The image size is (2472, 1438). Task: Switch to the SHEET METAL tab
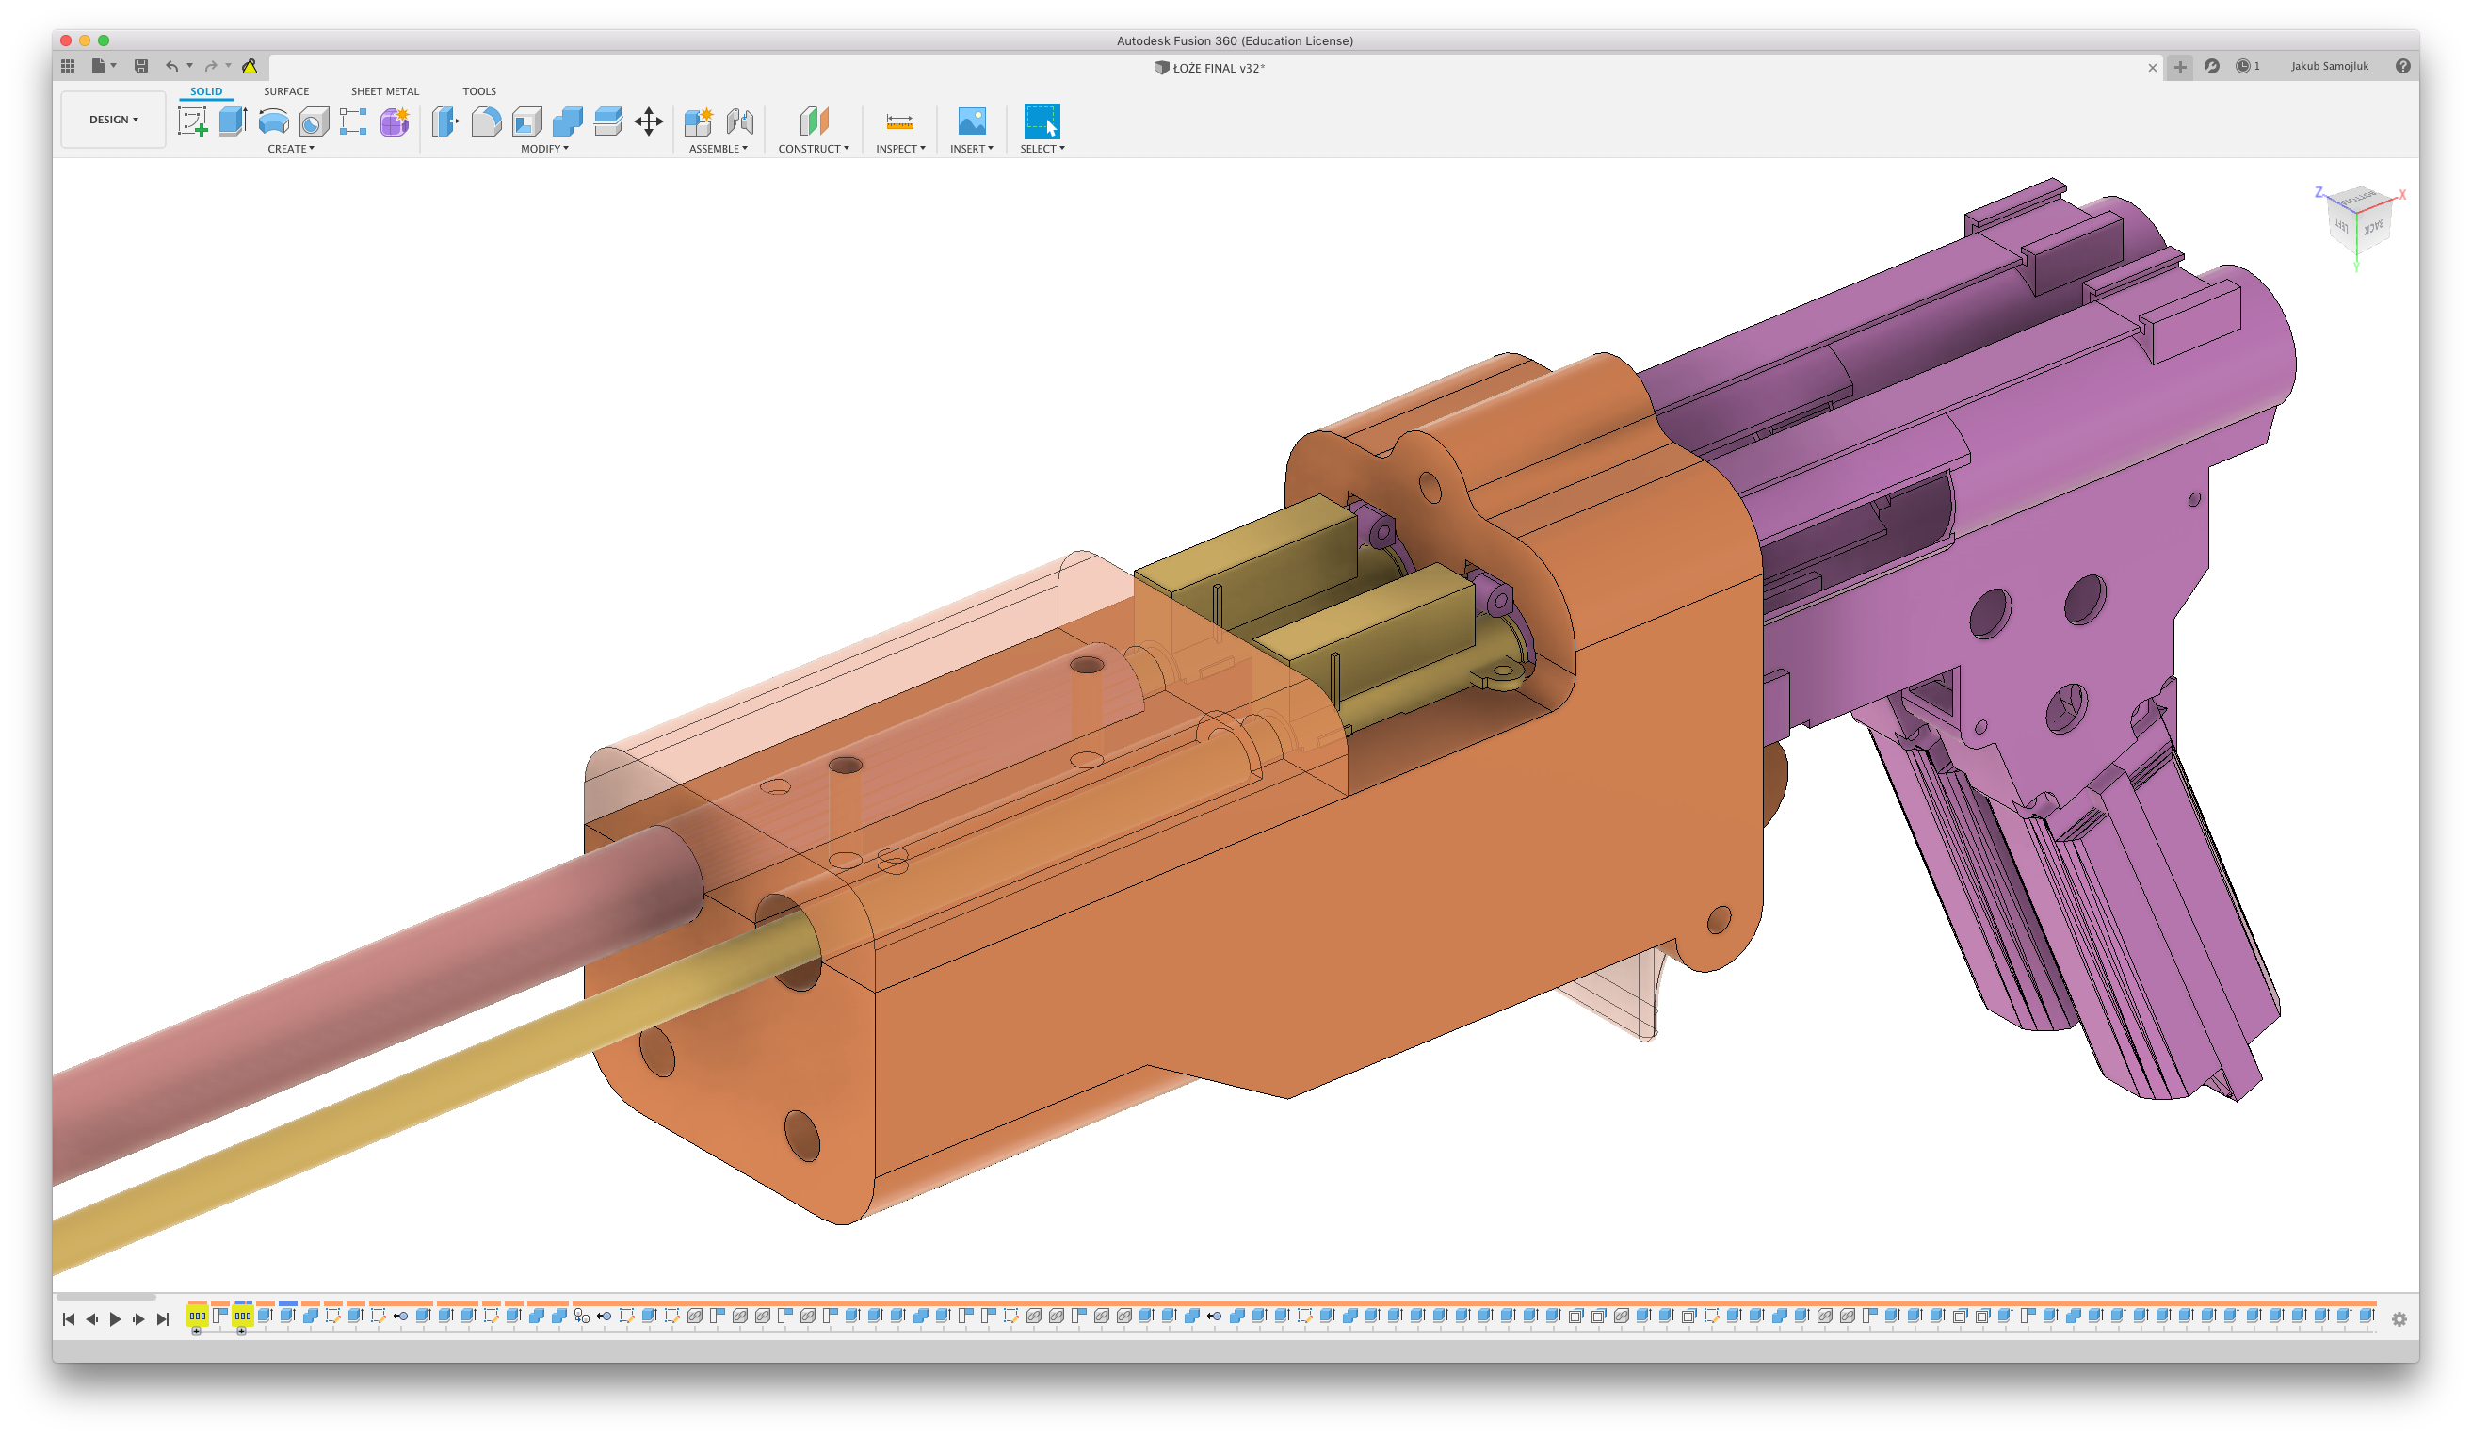pyautogui.click(x=384, y=91)
